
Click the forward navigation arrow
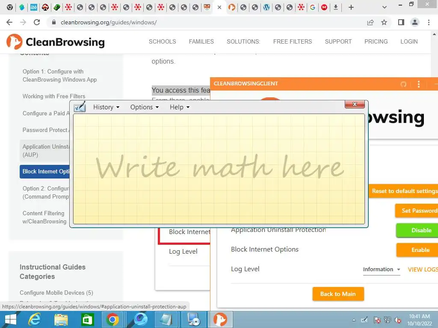pyautogui.click(x=23, y=22)
